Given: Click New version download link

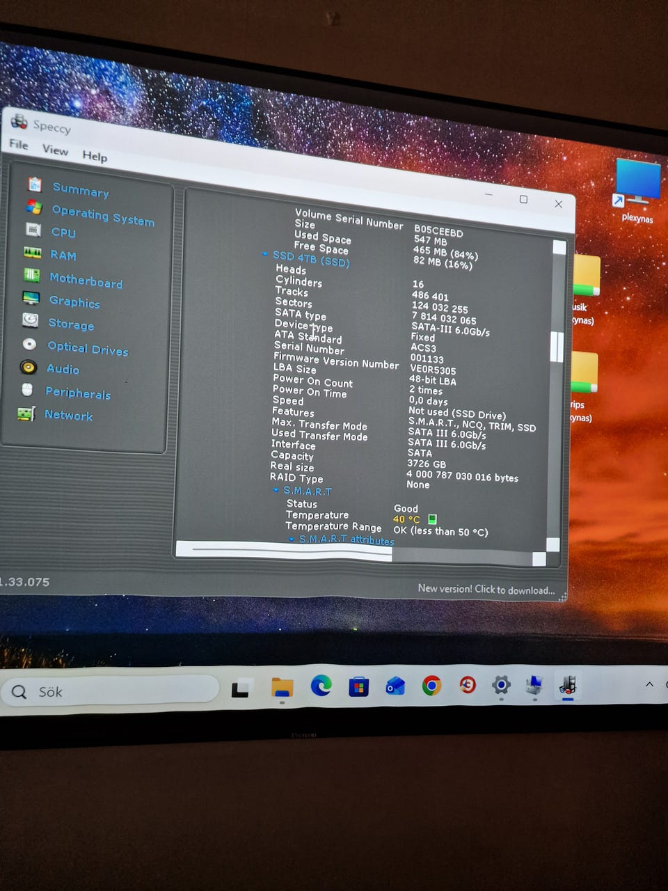Looking at the screenshot, I should 486,589.
